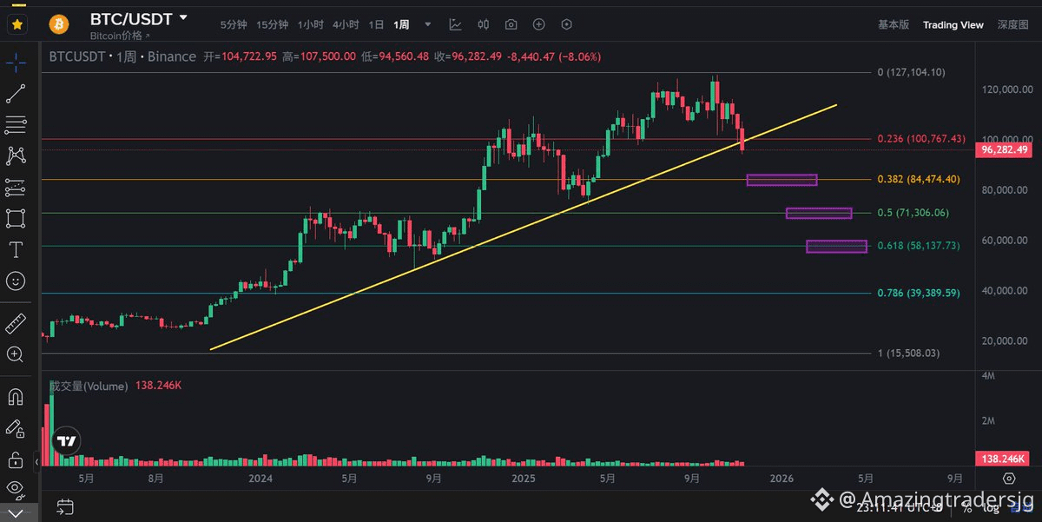Select the 1小时 timeframe

tap(310, 24)
